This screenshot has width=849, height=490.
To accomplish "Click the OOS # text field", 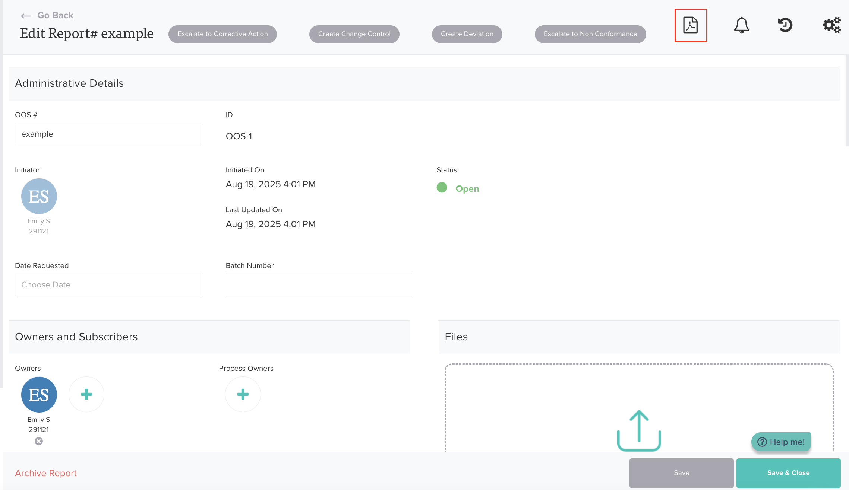I will (108, 134).
